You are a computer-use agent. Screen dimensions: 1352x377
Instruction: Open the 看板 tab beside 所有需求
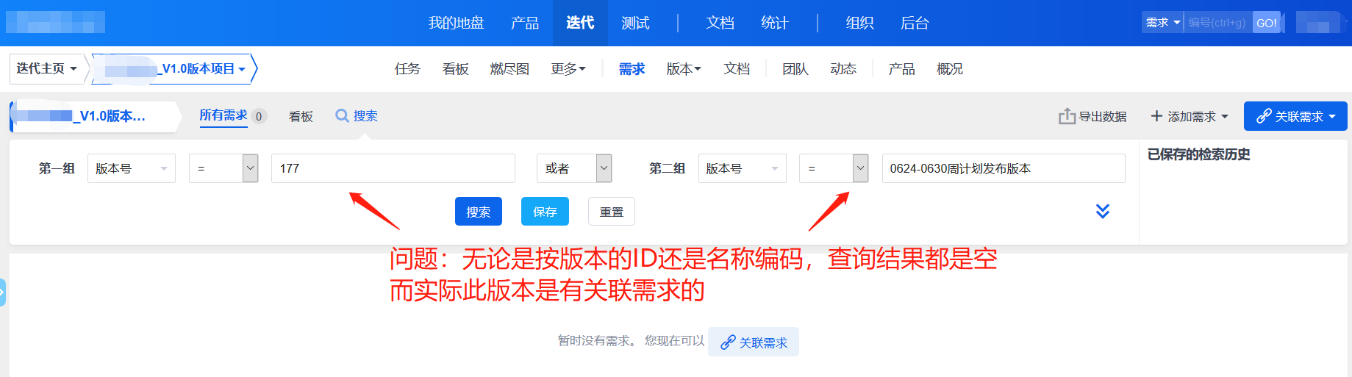coord(301,116)
